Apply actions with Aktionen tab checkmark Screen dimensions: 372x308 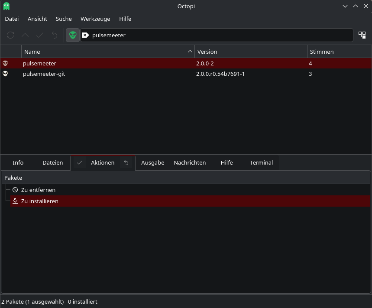point(80,162)
